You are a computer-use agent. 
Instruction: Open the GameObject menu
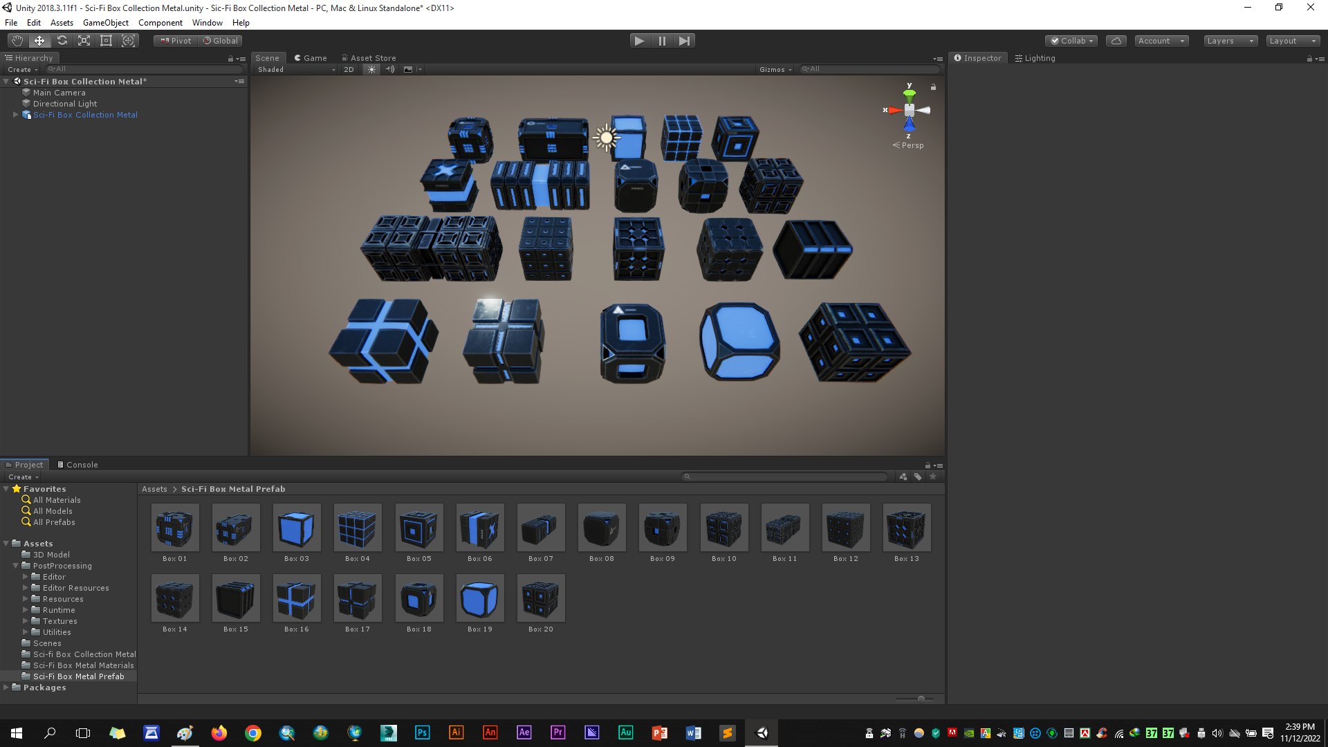105,22
